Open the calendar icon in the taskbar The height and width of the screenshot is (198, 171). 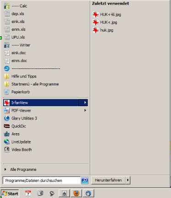pyautogui.click(x=28, y=193)
